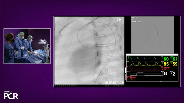Select the reference angiogram frame panel

[x=152, y=35]
